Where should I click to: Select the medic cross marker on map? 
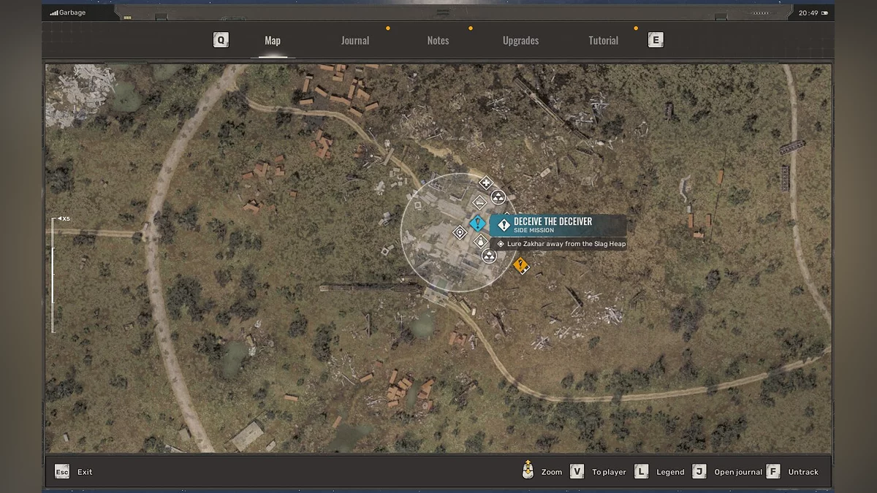485,183
